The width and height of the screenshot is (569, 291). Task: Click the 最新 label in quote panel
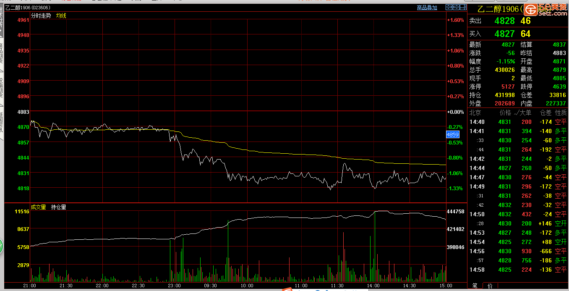click(x=475, y=45)
